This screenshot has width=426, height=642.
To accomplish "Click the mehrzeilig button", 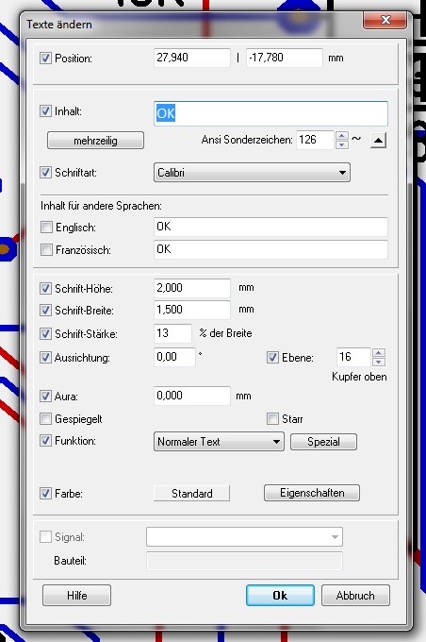I will pos(96,141).
